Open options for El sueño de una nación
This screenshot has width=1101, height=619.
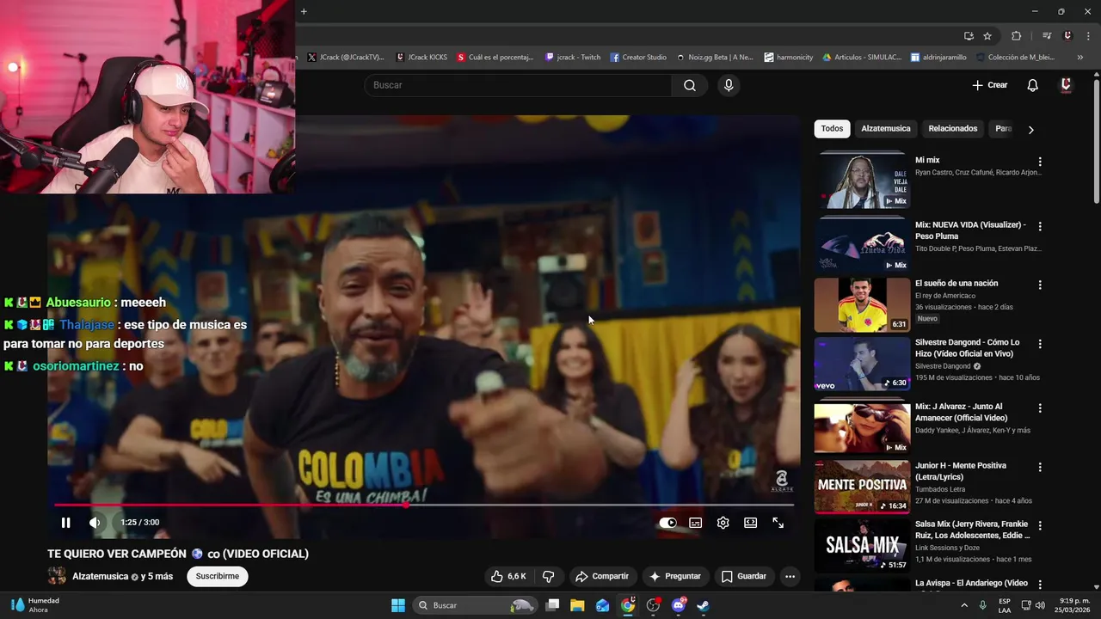[x=1040, y=285]
